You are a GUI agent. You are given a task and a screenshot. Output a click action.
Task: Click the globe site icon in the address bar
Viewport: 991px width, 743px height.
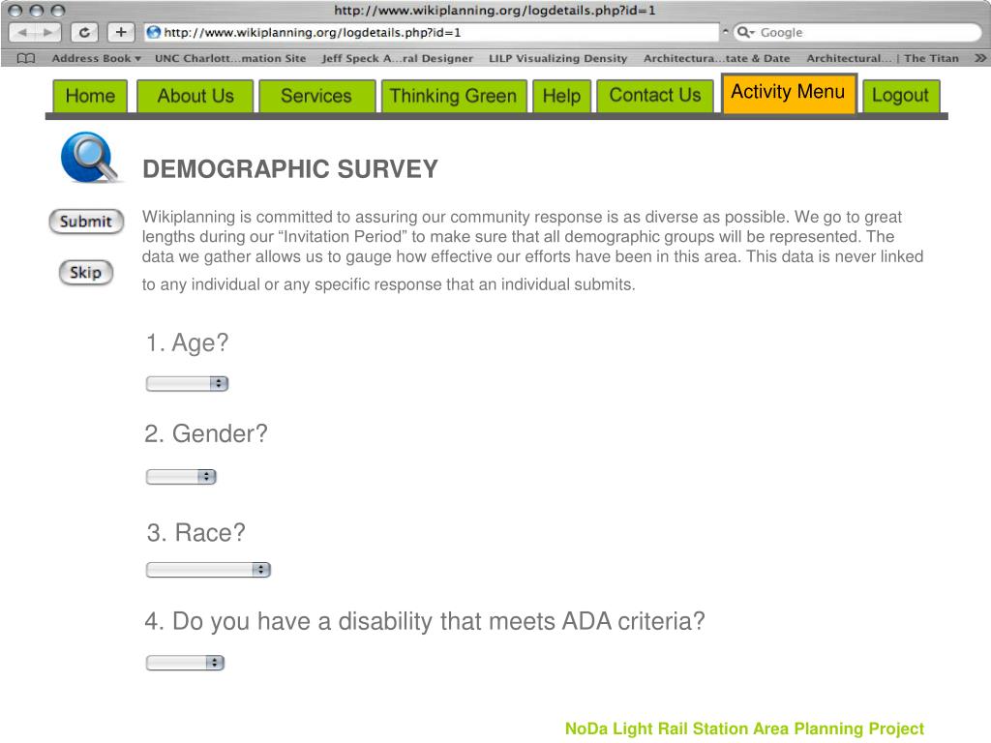[x=153, y=32]
